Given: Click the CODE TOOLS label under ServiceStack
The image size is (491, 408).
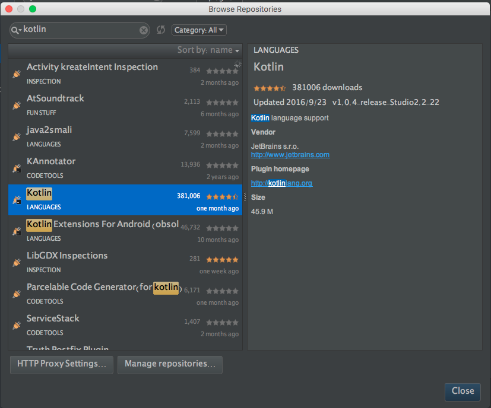Looking at the screenshot, I should [45, 333].
